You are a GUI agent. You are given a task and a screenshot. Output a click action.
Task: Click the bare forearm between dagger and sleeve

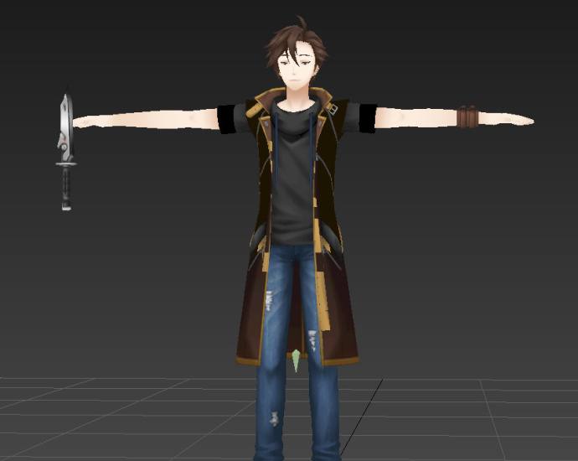tap(151, 119)
